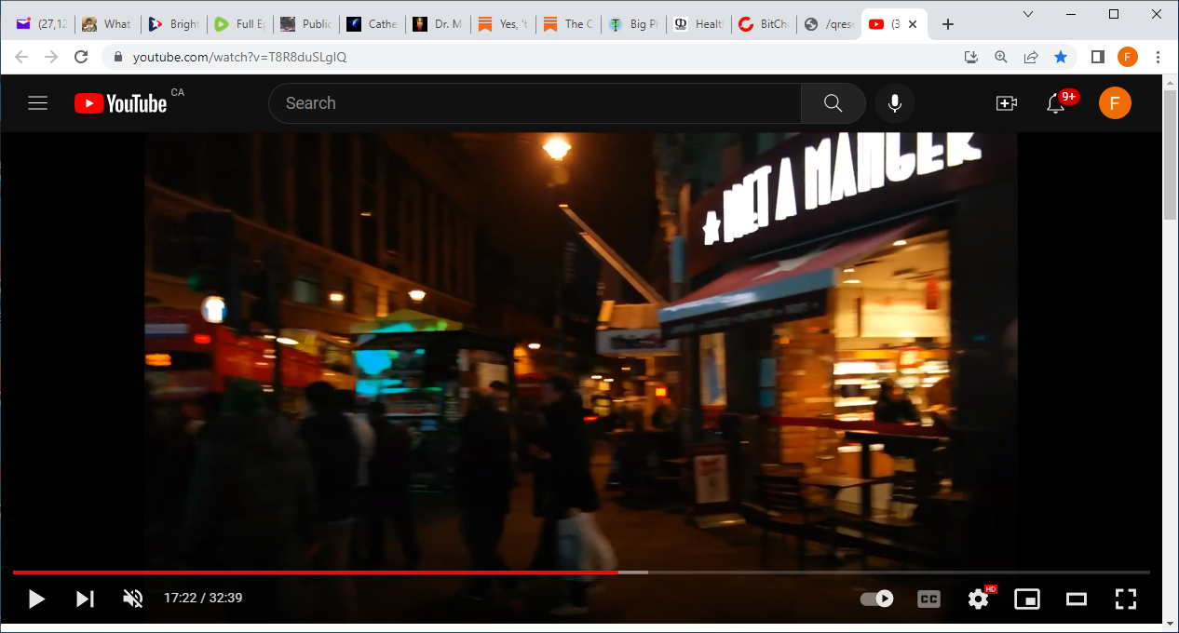Toggle closed captions CC button
This screenshot has width=1179, height=633.
point(928,599)
